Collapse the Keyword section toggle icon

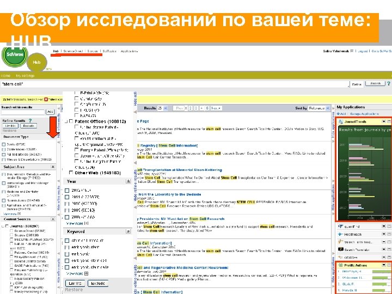[128, 231]
